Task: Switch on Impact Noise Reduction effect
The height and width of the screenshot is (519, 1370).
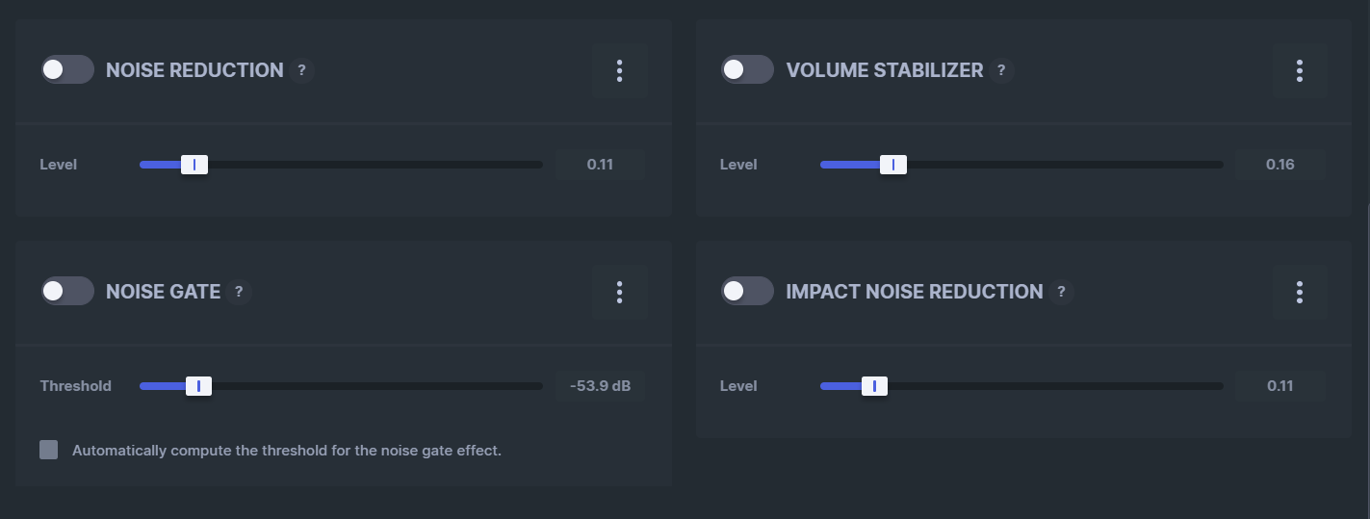Action: [747, 291]
